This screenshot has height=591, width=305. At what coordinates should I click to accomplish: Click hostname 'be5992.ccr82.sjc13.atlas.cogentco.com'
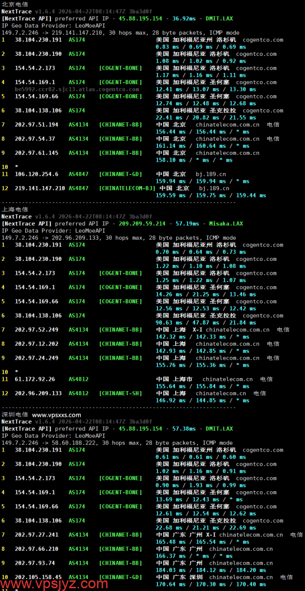pyautogui.click(x=77, y=89)
